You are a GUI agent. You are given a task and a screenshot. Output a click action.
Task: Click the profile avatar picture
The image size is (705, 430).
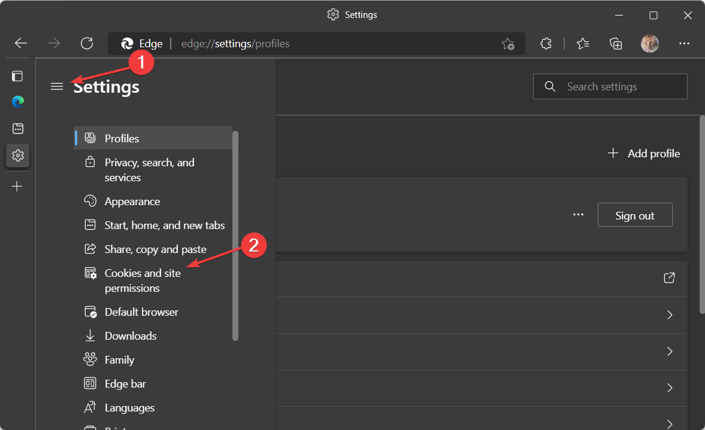point(650,44)
